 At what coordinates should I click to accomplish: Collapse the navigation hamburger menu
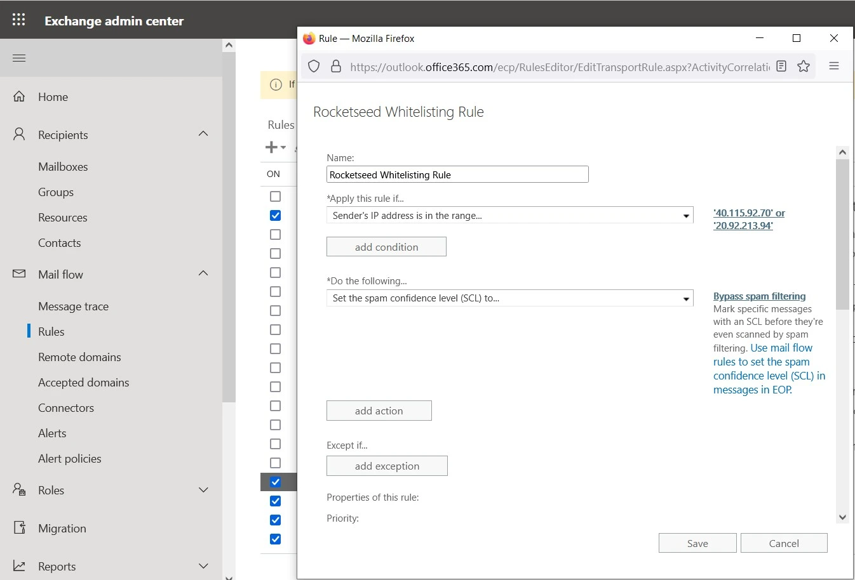[19, 58]
